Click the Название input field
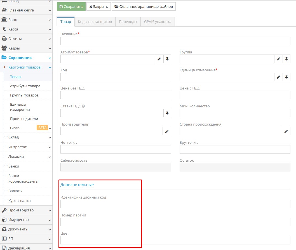This screenshot has width=296, height=250. click(175, 41)
